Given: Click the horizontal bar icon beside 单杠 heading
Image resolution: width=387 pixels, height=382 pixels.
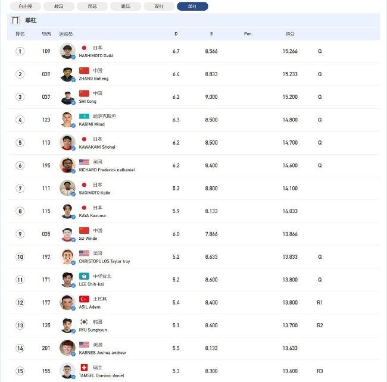Looking at the screenshot, I should tap(15, 20).
